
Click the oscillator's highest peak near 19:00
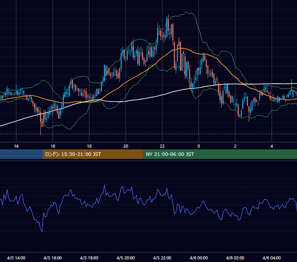[104, 186]
